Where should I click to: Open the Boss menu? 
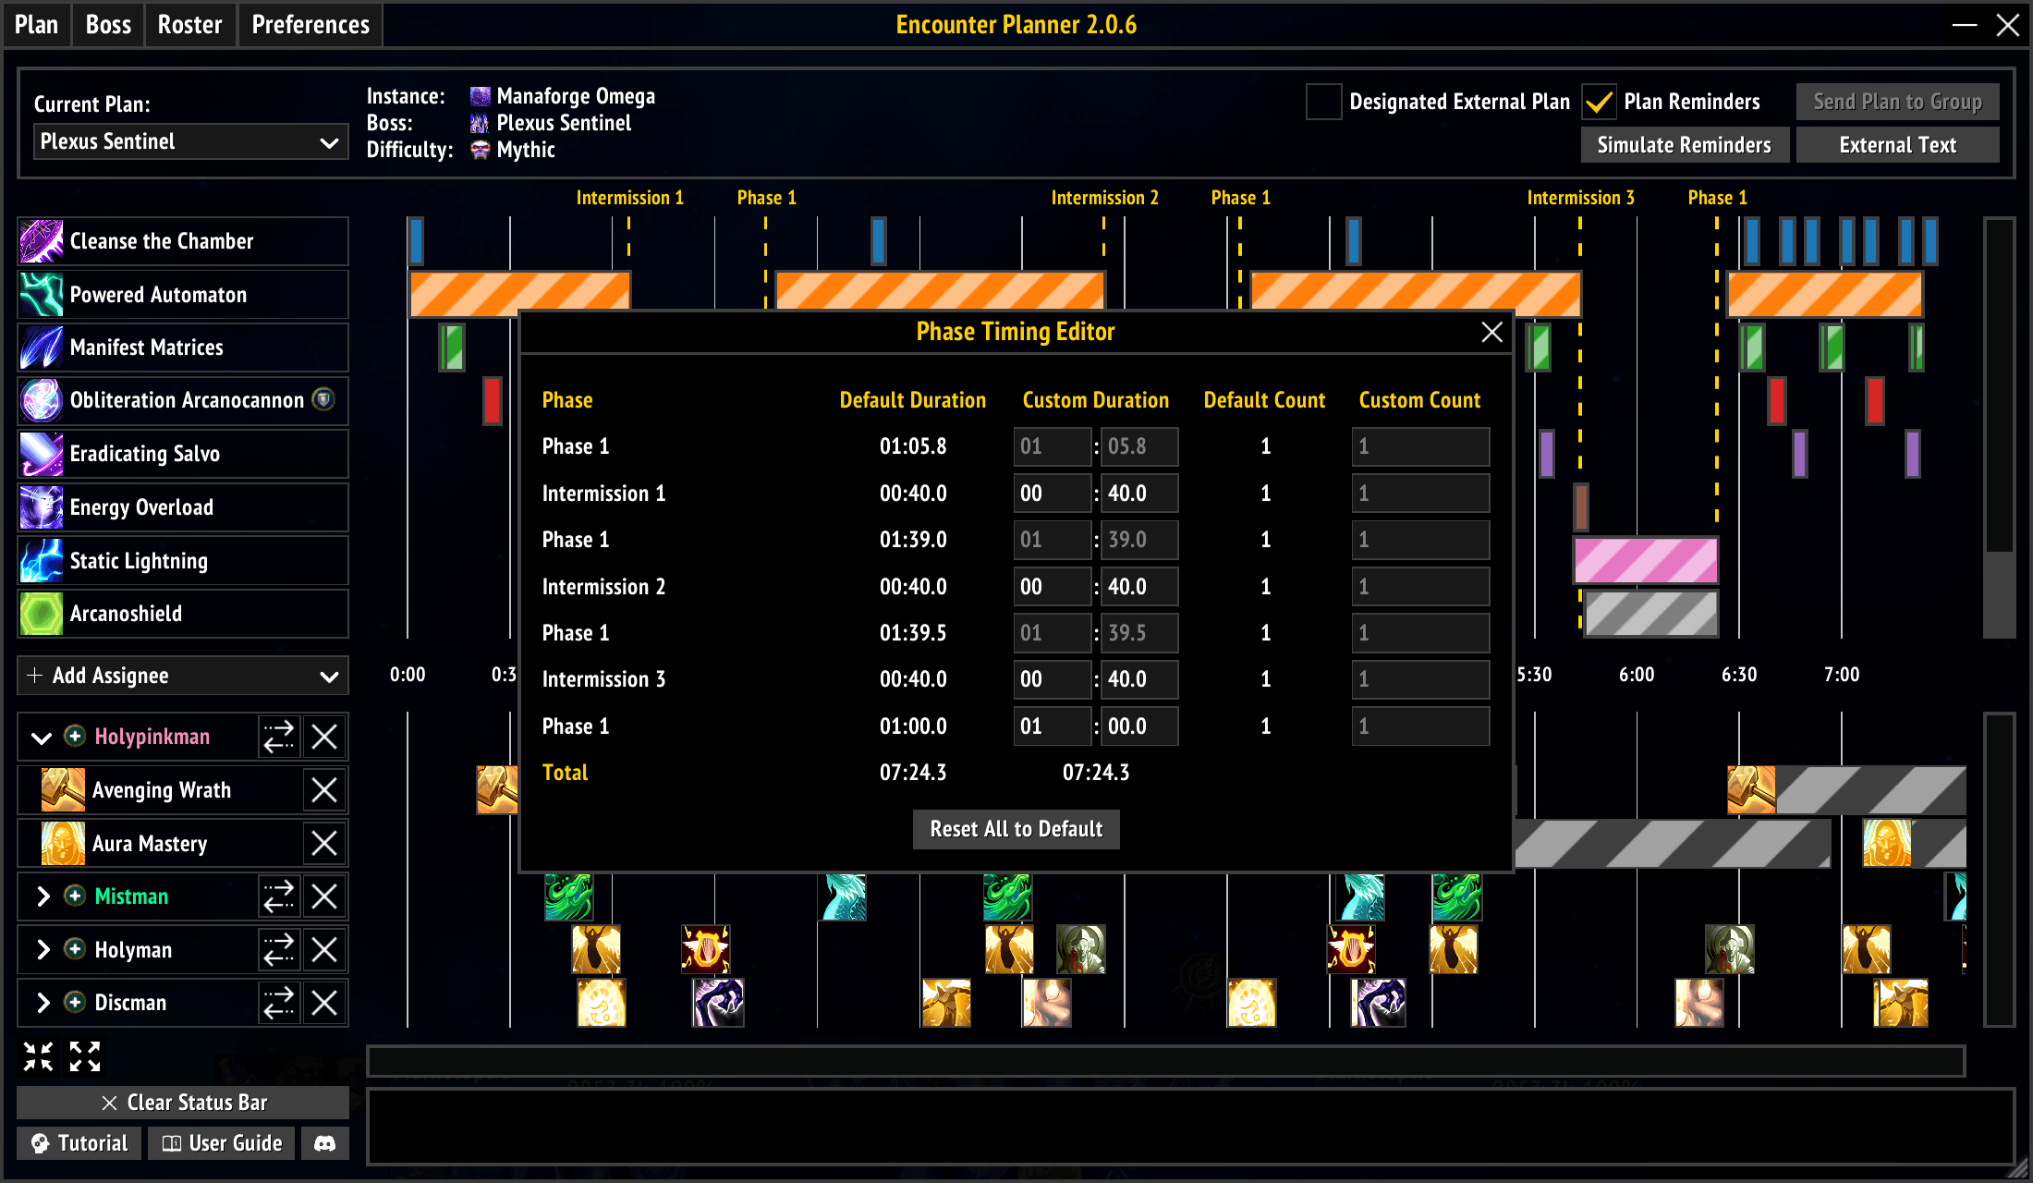[x=108, y=25]
